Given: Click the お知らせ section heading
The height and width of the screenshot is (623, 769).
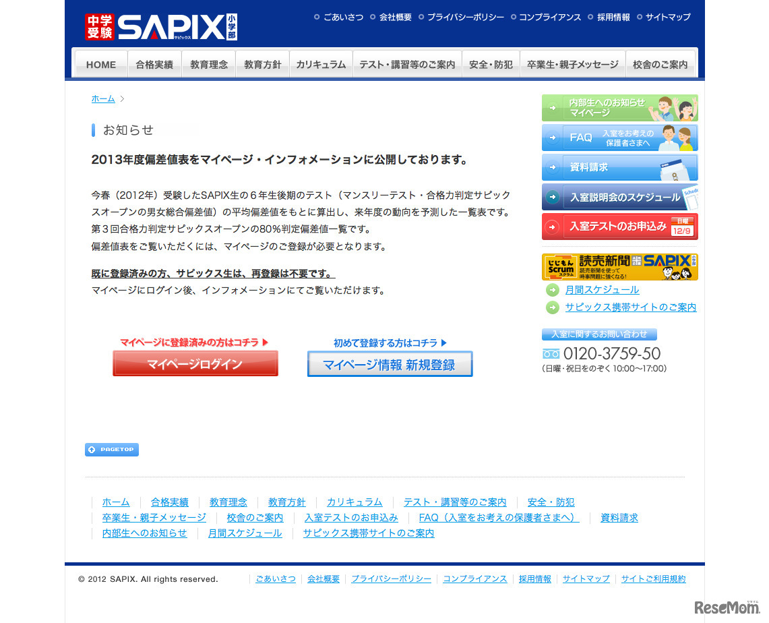Looking at the screenshot, I should (x=128, y=130).
